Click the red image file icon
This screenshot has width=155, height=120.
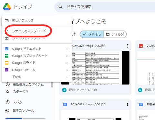(x=141, y=46)
